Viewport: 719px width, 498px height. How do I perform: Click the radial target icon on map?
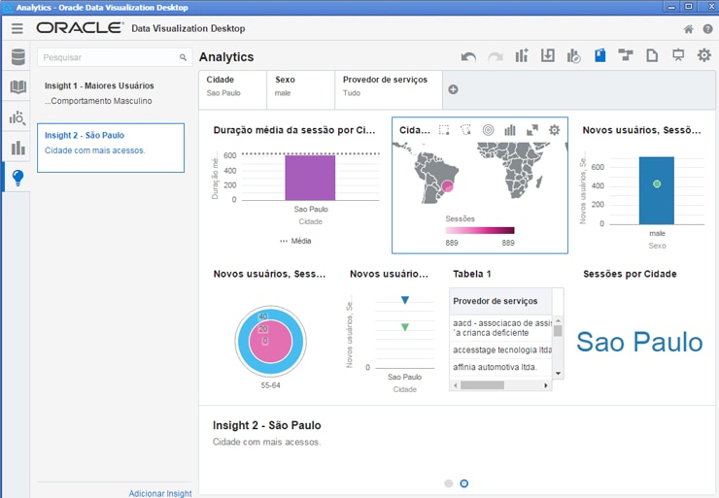tap(489, 130)
